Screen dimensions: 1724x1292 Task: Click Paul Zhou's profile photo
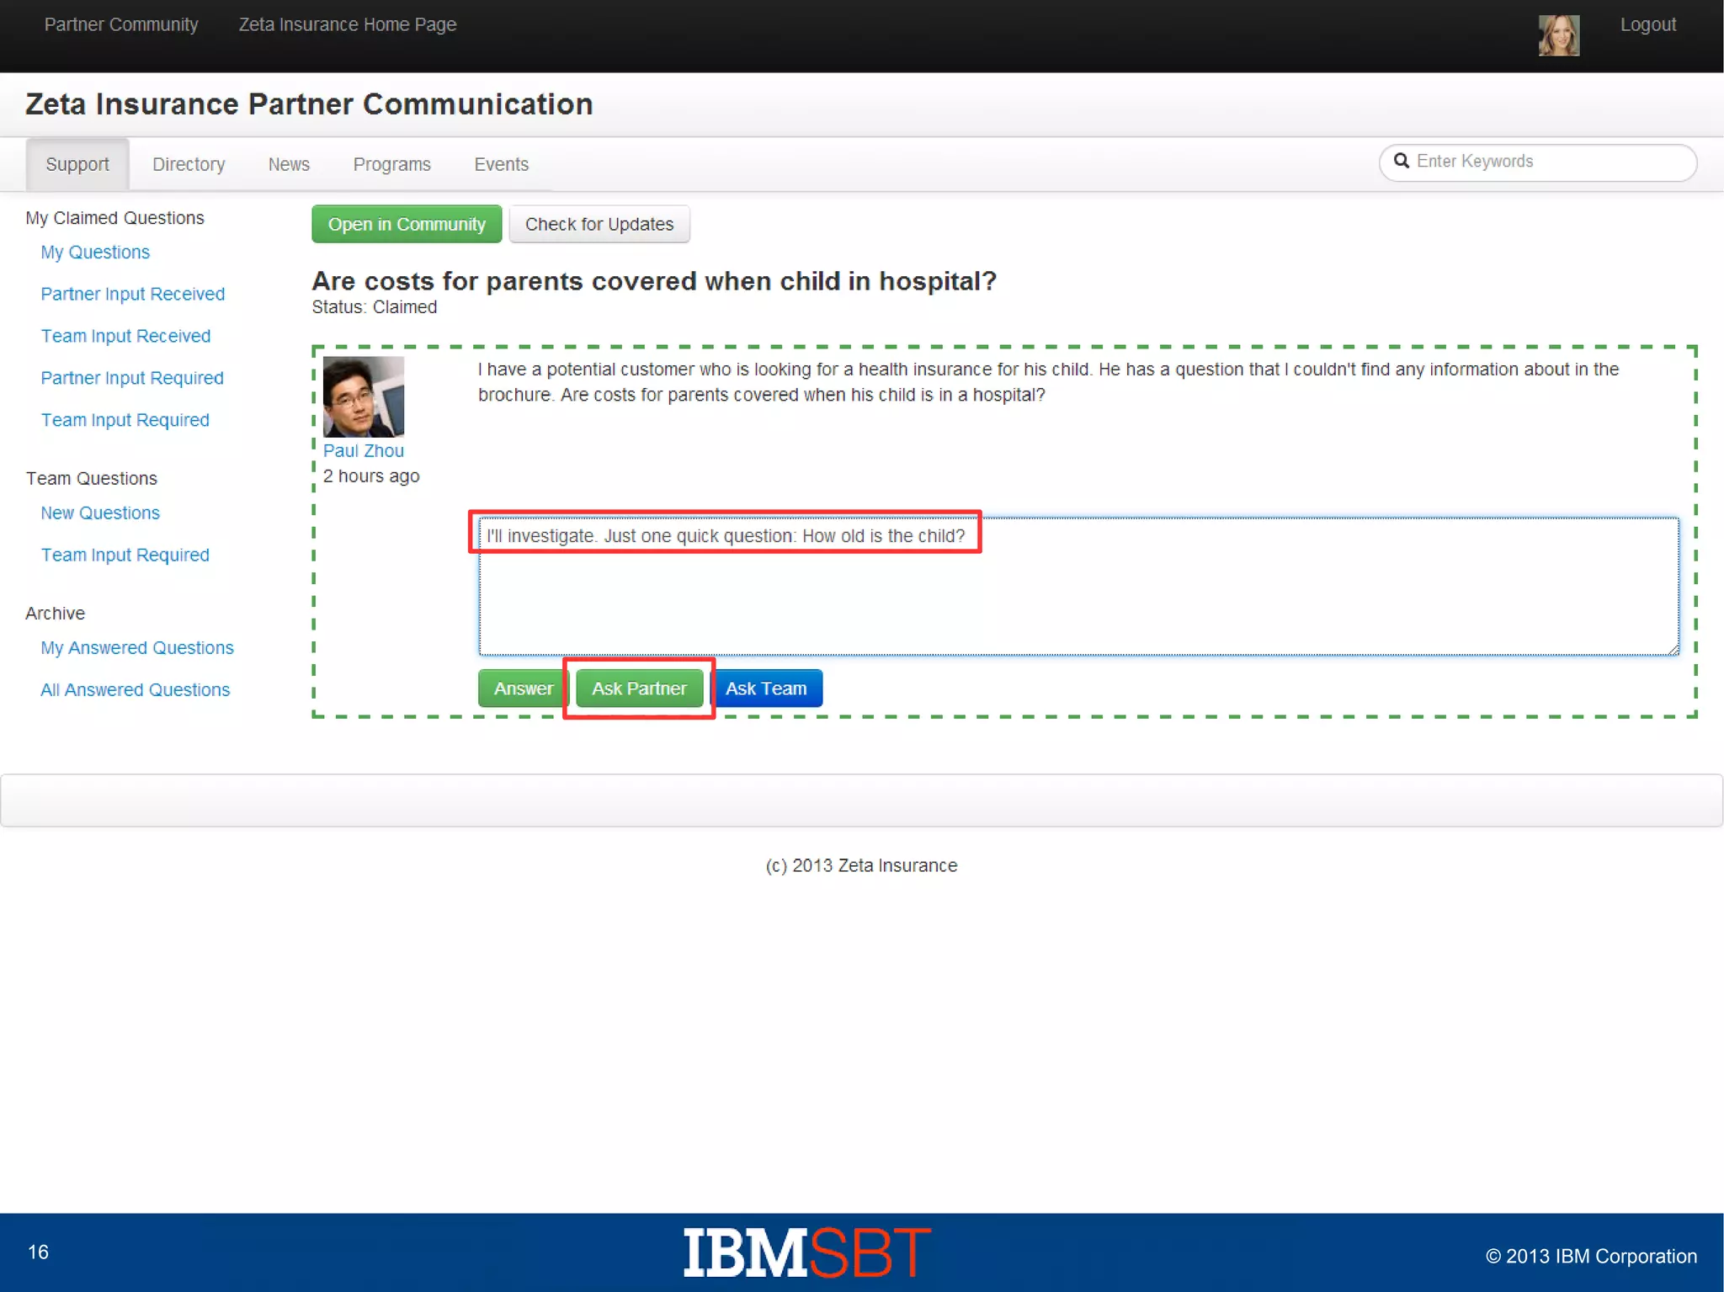(364, 396)
